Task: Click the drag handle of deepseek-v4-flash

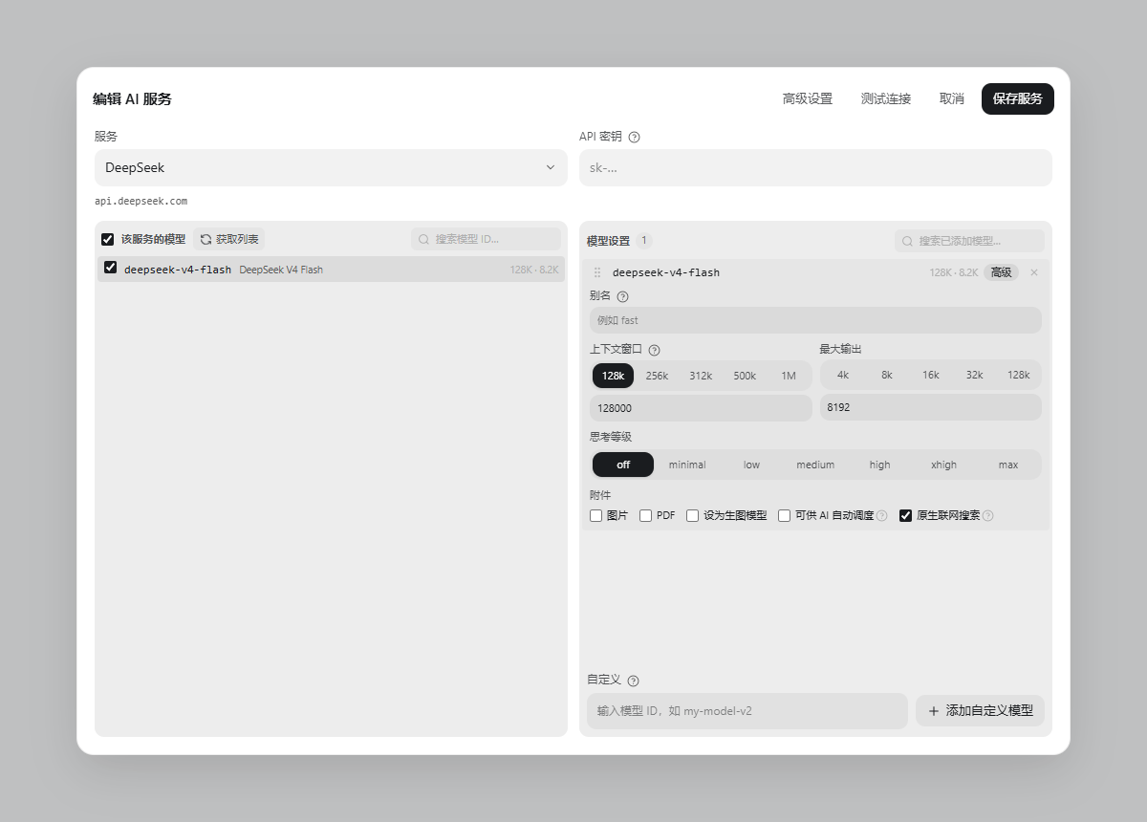Action: pyautogui.click(x=597, y=272)
